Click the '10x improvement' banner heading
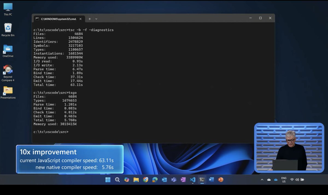Screen dimensions: 328x195 click(x=48, y=152)
